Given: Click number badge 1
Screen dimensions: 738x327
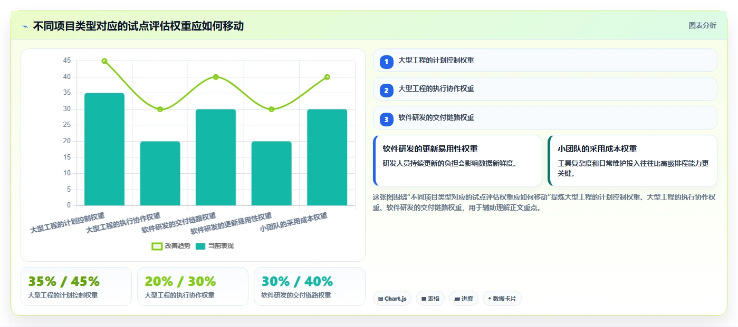Looking at the screenshot, I should click(x=386, y=62).
